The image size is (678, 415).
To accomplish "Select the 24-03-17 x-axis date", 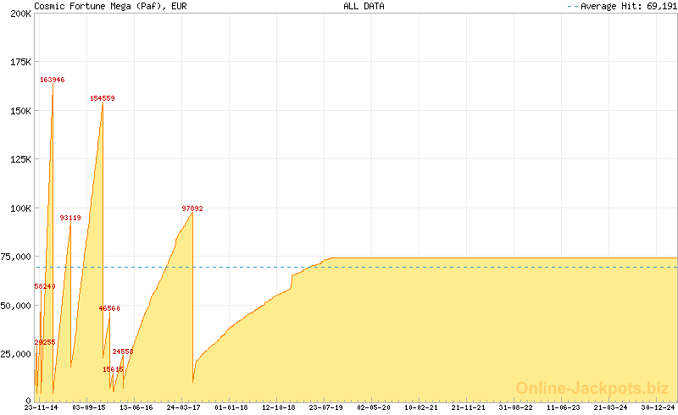I will 183,407.
